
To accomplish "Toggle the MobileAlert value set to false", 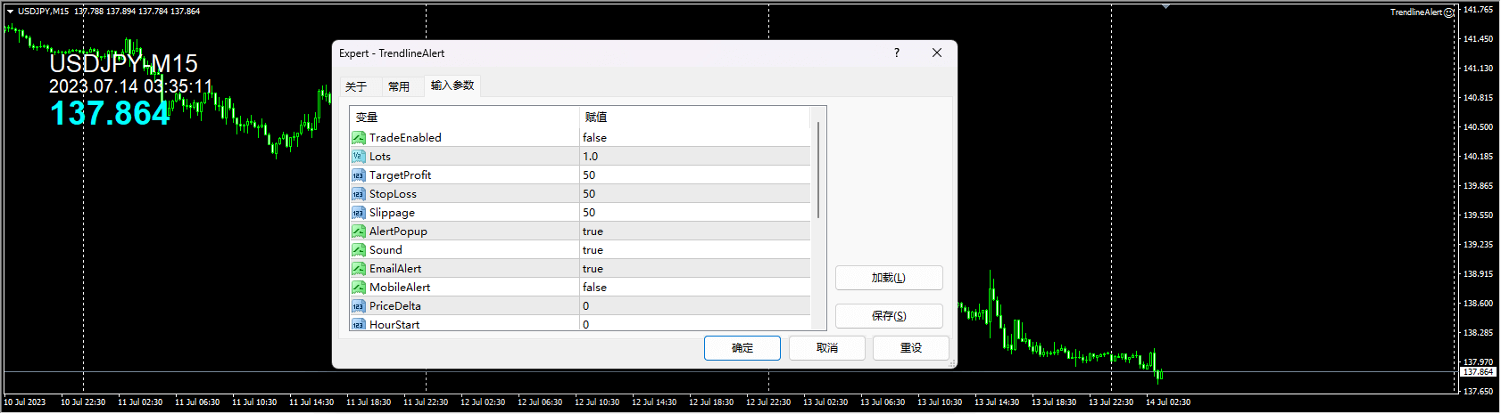I will 595,288.
